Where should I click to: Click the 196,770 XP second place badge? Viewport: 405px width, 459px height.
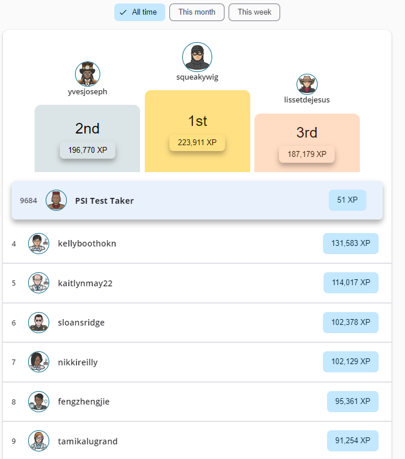coord(87,150)
